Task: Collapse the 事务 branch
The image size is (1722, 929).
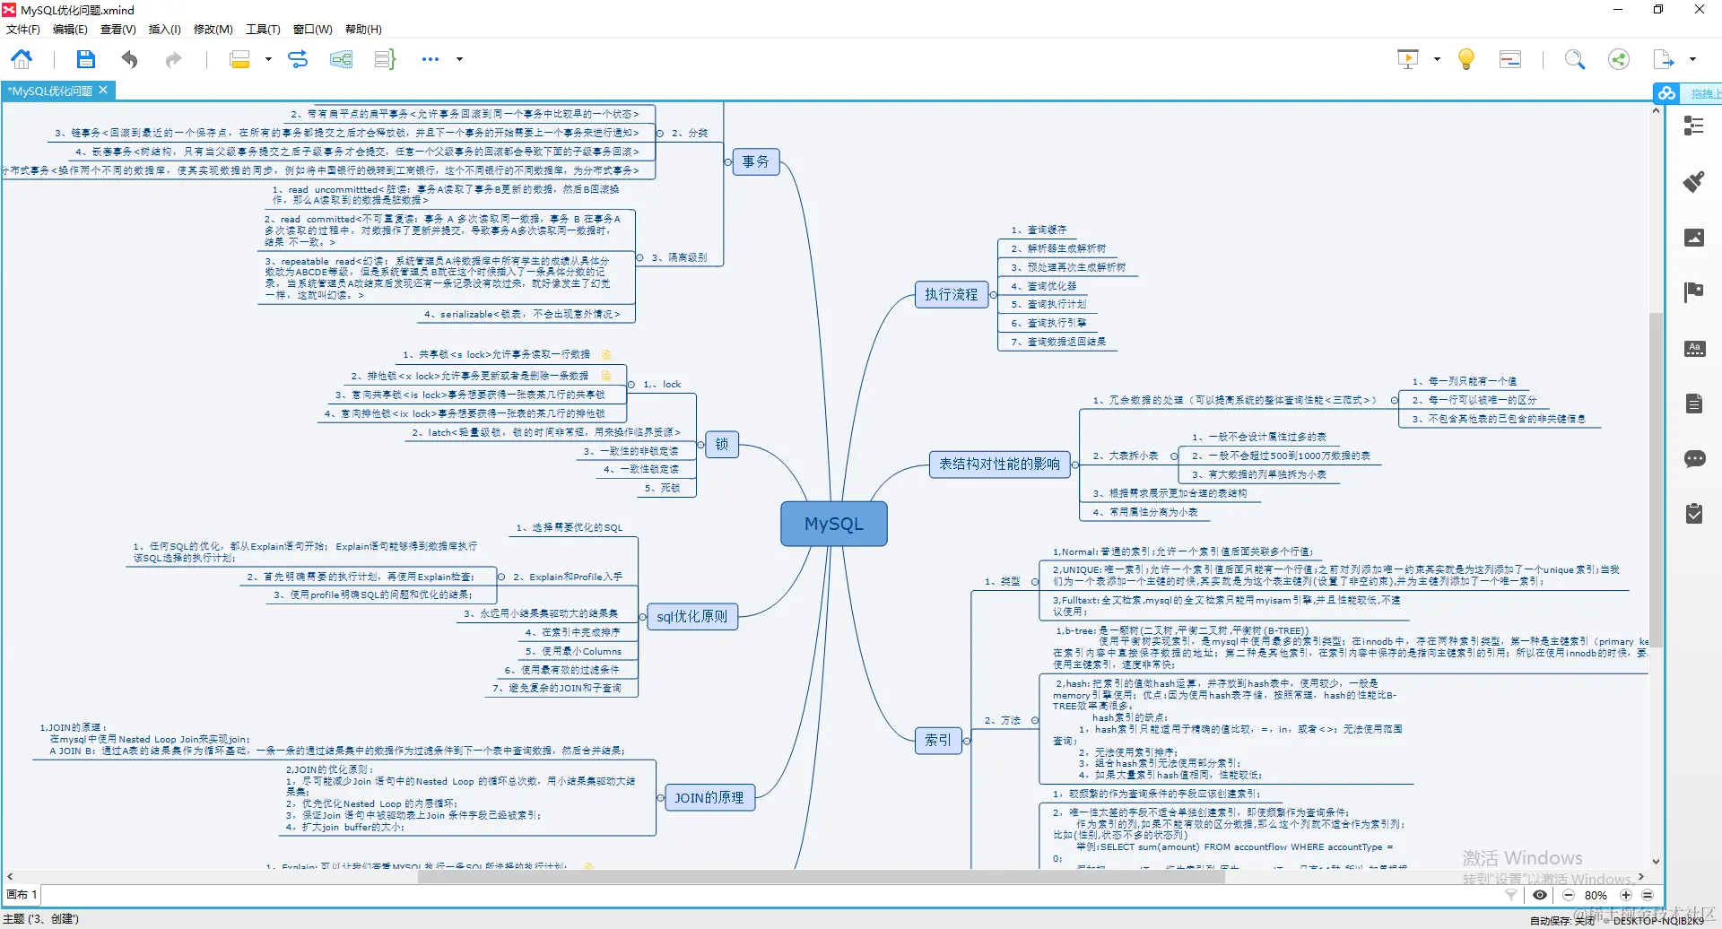Action: pyautogui.click(x=727, y=162)
